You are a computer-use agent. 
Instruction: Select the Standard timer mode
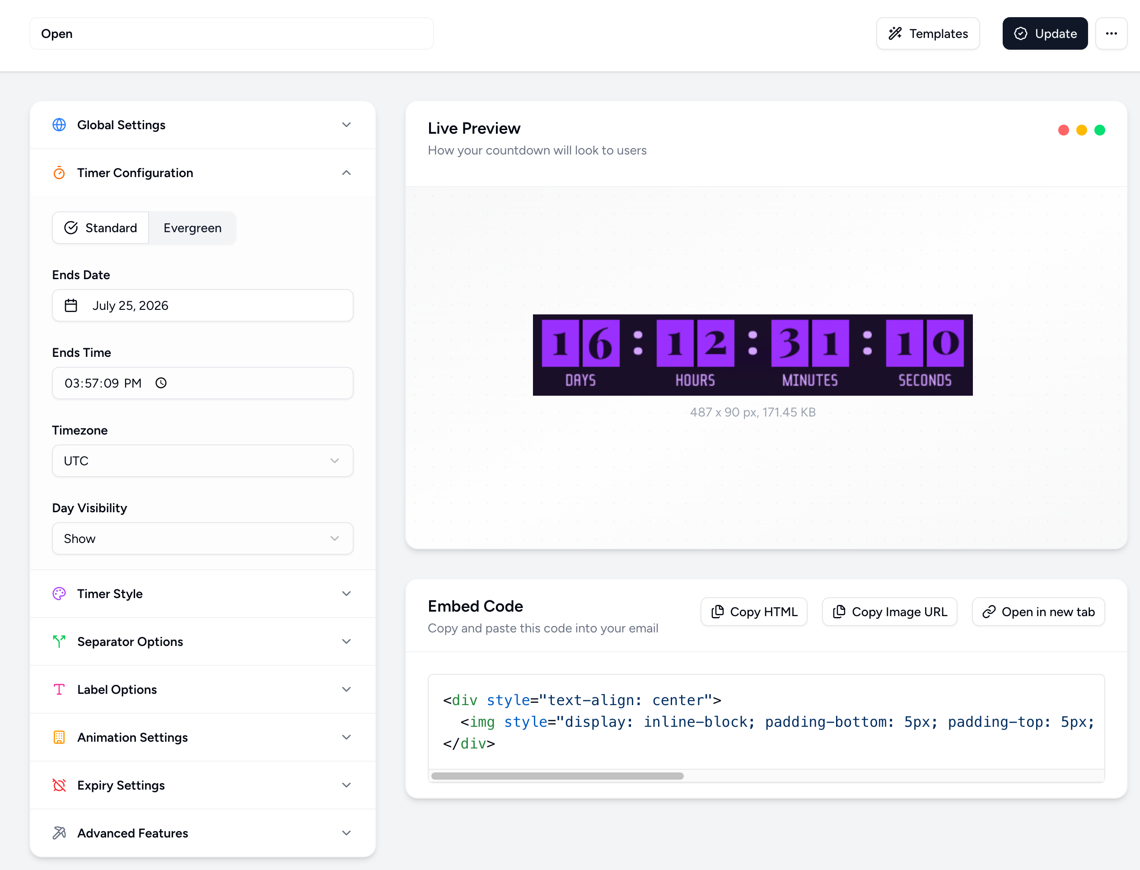100,228
